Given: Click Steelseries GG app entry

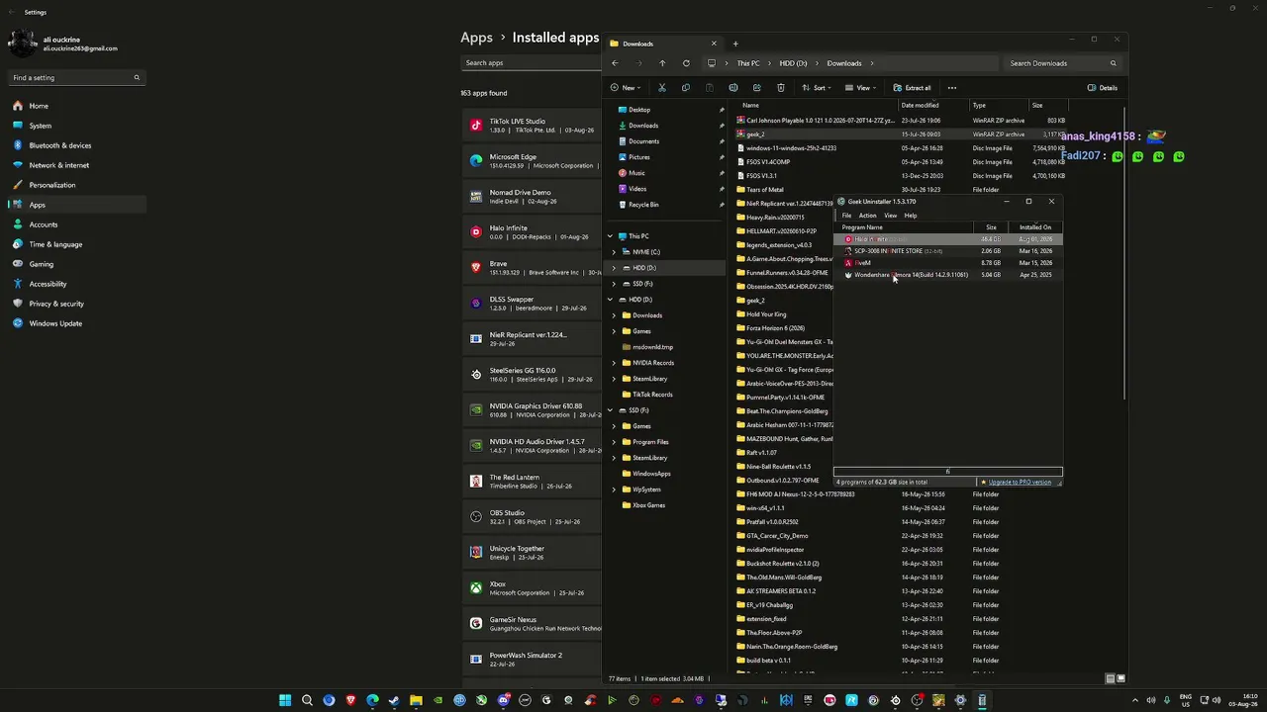Looking at the screenshot, I should 533,375.
